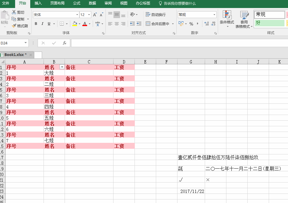Click inside the Name Box showing D24

tap(12, 43)
